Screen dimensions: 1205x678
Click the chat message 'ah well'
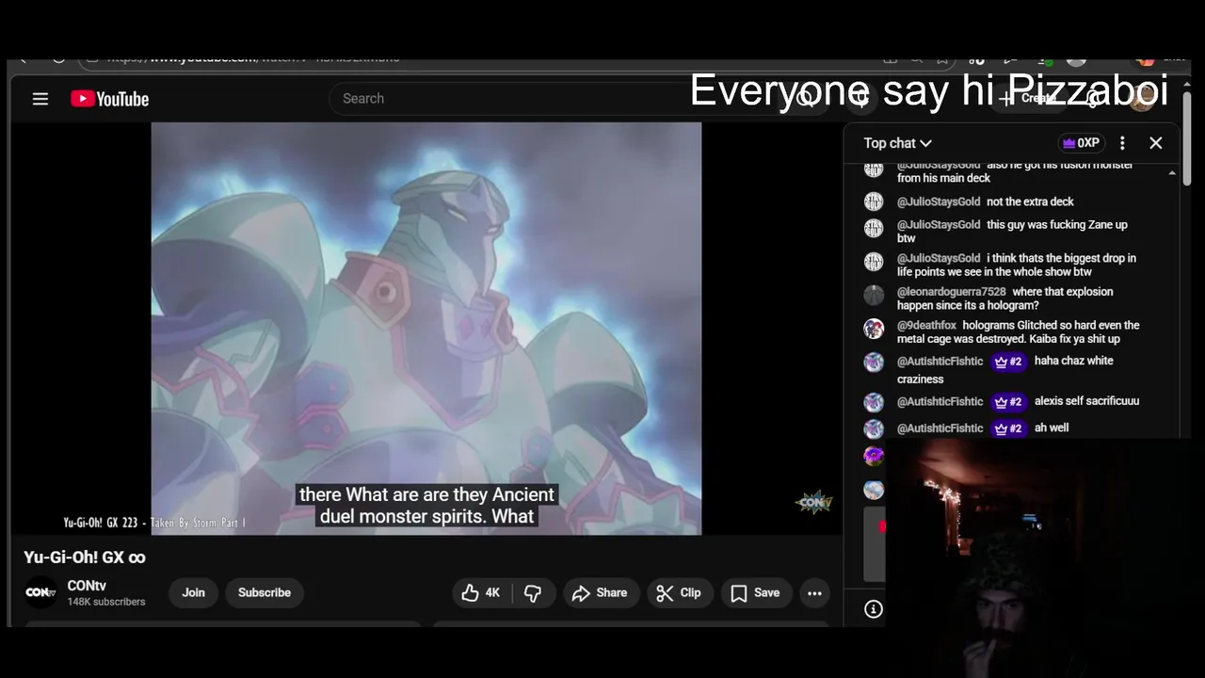click(1052, 428)
